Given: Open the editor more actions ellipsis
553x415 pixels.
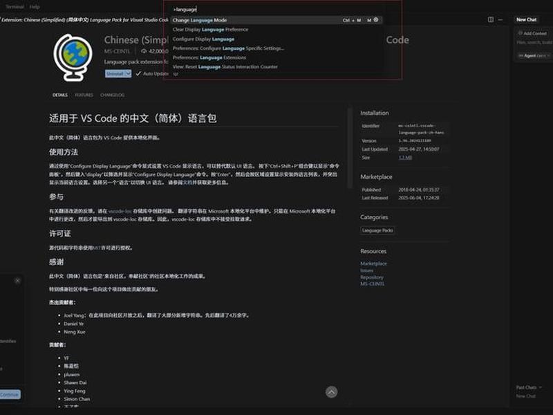Looking at the screenshot, I should (x=500, y=19).
